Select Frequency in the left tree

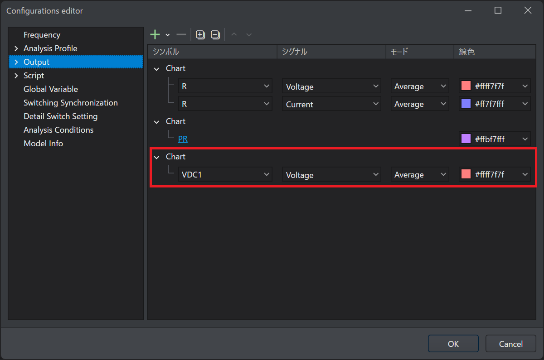click(x=42, y=35)
